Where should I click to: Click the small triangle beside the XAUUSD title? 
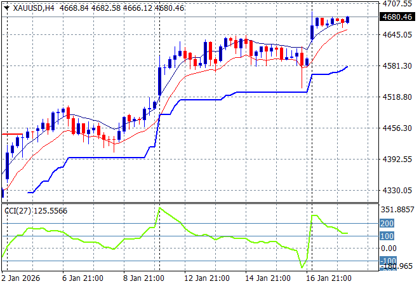click(x=7, y=7)
